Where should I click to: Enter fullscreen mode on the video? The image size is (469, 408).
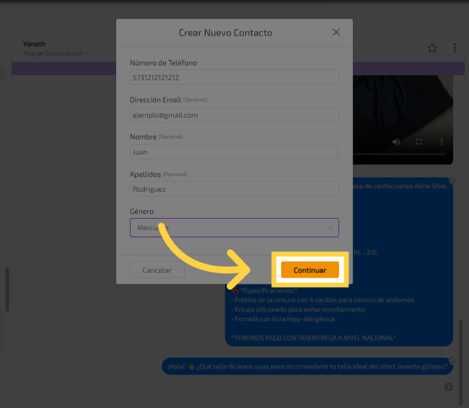click(419, 142)
